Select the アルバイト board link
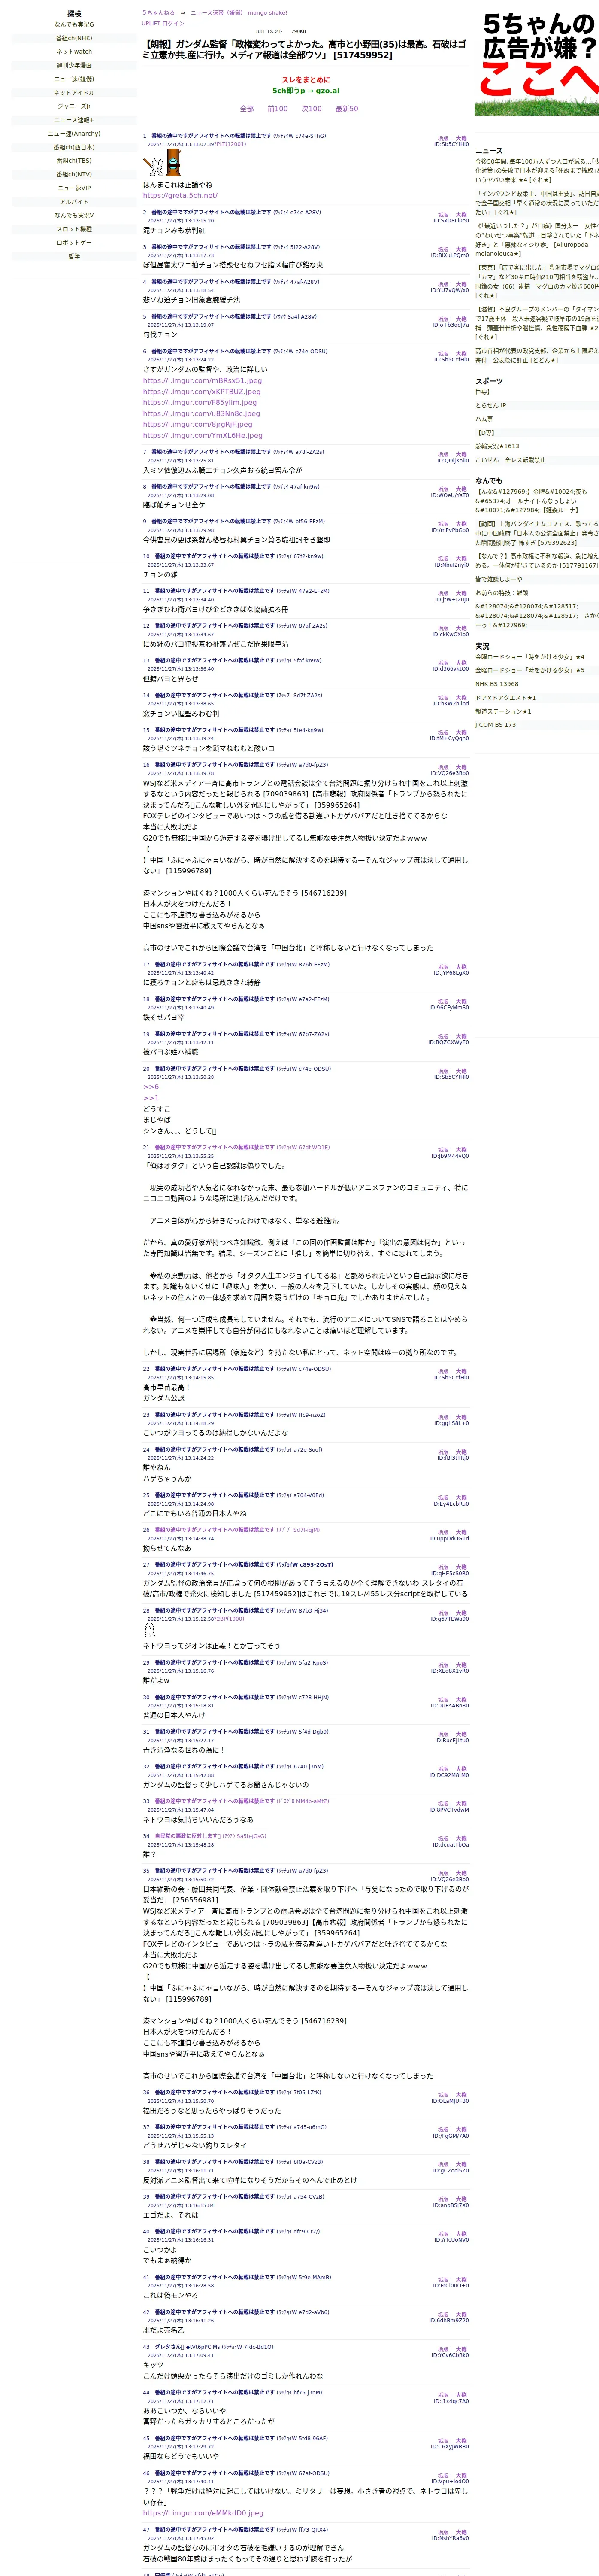 [74, 201]
